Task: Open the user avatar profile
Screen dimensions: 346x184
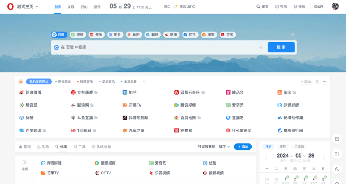Action: 335,6
